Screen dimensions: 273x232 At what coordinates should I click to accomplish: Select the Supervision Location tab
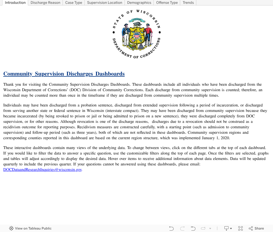point(105,3)
